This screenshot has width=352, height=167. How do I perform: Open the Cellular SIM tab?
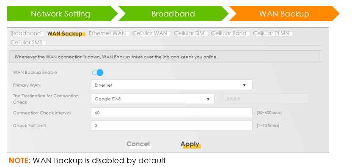(189, 33)
